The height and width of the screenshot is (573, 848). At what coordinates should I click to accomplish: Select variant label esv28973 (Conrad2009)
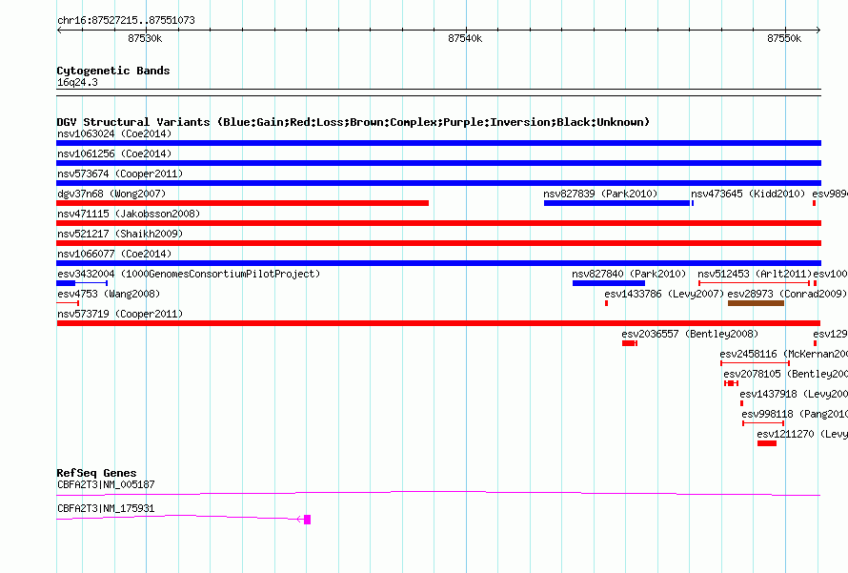[x=787, y=294]
